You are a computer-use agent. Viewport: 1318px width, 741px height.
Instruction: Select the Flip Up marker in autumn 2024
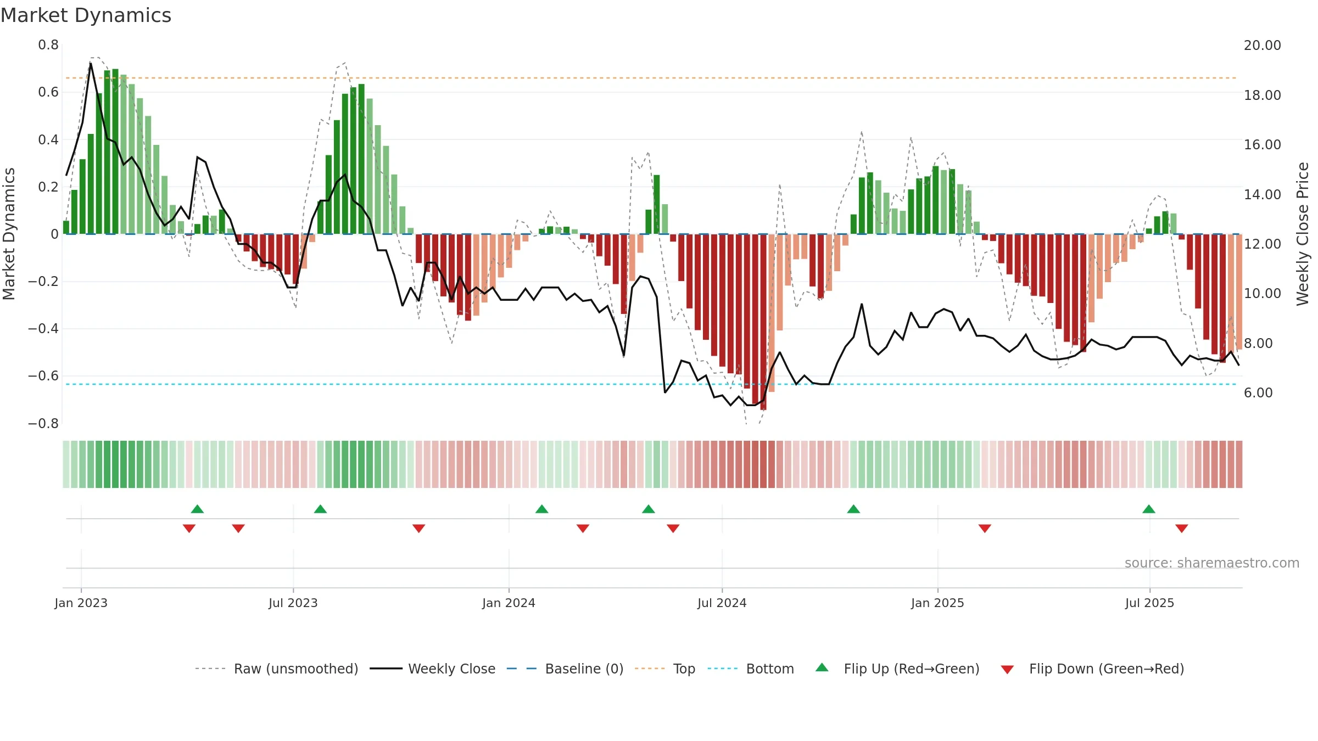(853, 509)
